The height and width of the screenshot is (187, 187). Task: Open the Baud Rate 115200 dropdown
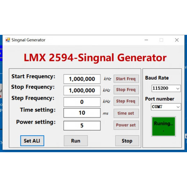[166, 88]
